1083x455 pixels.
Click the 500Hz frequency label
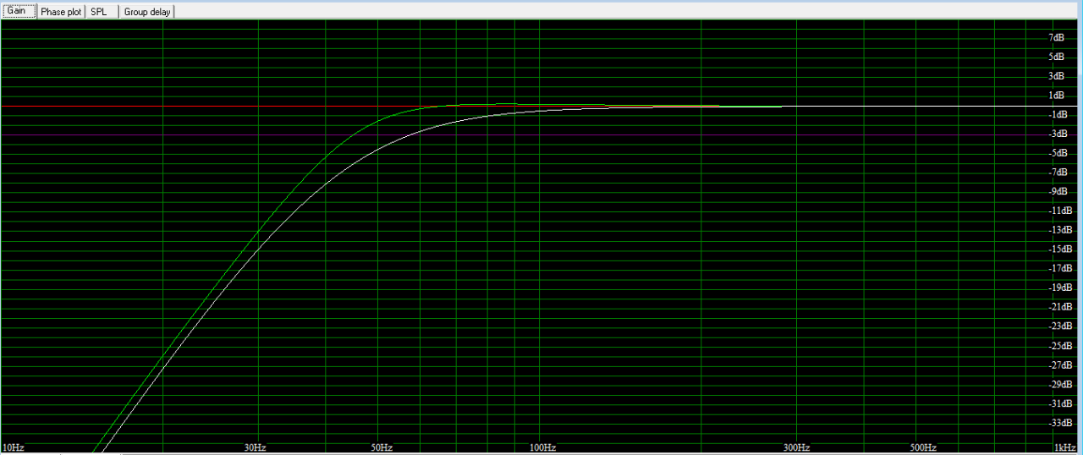coord(923,447)
